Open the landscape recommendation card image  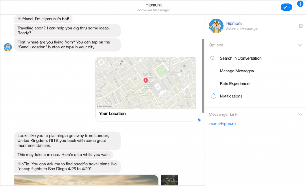tap(86, 180)
